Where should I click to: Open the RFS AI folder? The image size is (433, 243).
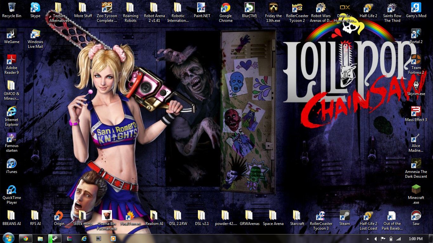tap(35, 218)
